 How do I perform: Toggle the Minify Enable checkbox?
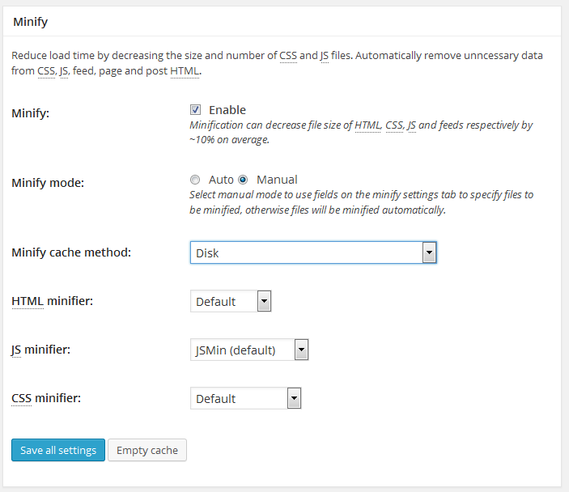click(195, 110)
